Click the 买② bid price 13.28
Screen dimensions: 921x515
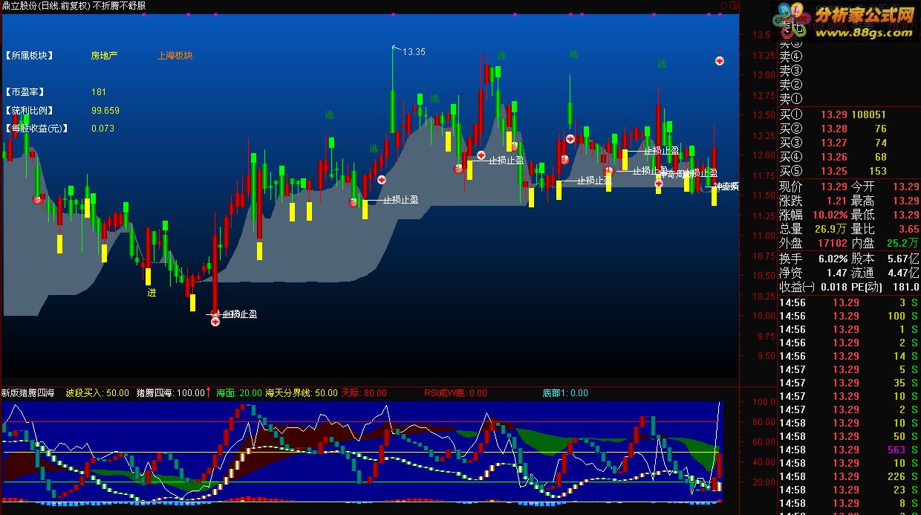(833, 129)
